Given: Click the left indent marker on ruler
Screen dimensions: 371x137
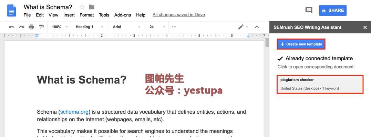Looking at the screenshot, I should (x=37, y=36).
